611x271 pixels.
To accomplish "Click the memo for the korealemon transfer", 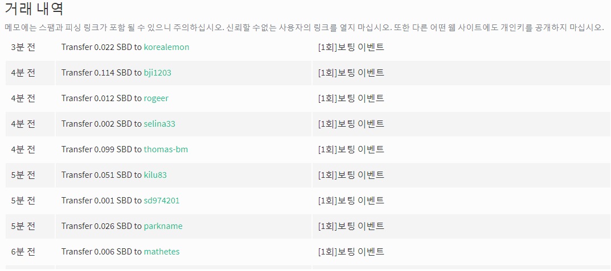I will tap(351, 47).
